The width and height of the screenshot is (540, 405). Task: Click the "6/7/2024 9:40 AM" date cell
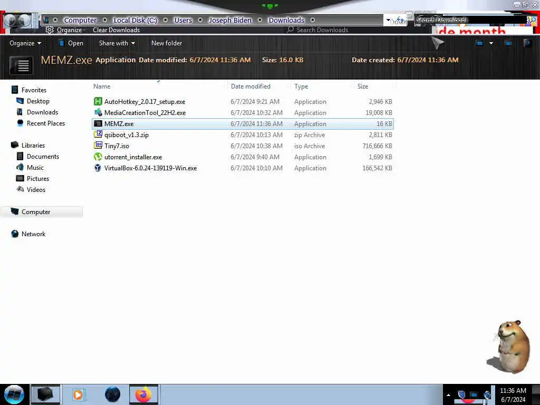(x=255, y=157)
